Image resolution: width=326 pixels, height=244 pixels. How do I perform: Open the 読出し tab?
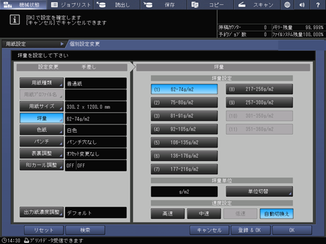coord(117,4)
